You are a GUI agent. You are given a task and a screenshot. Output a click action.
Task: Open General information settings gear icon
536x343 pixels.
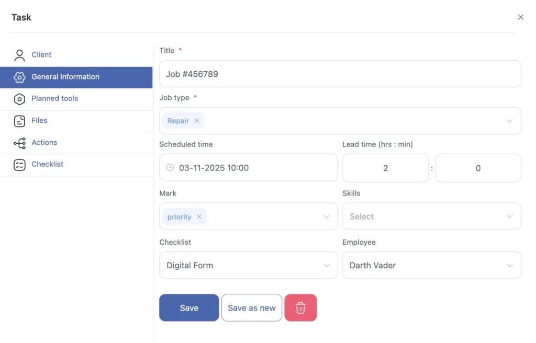coord(19,76)
